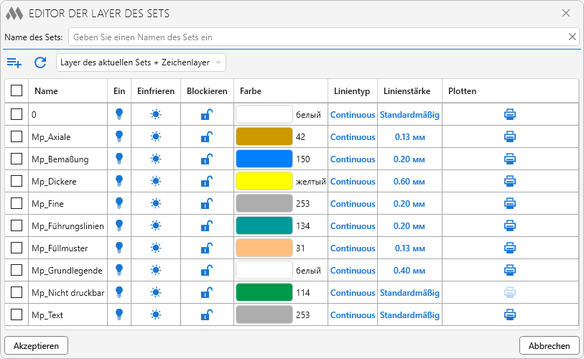Screen dimensions: 584x359
Task: Check the select-all checkbox in table header
Action: click(x=17, y=91)
